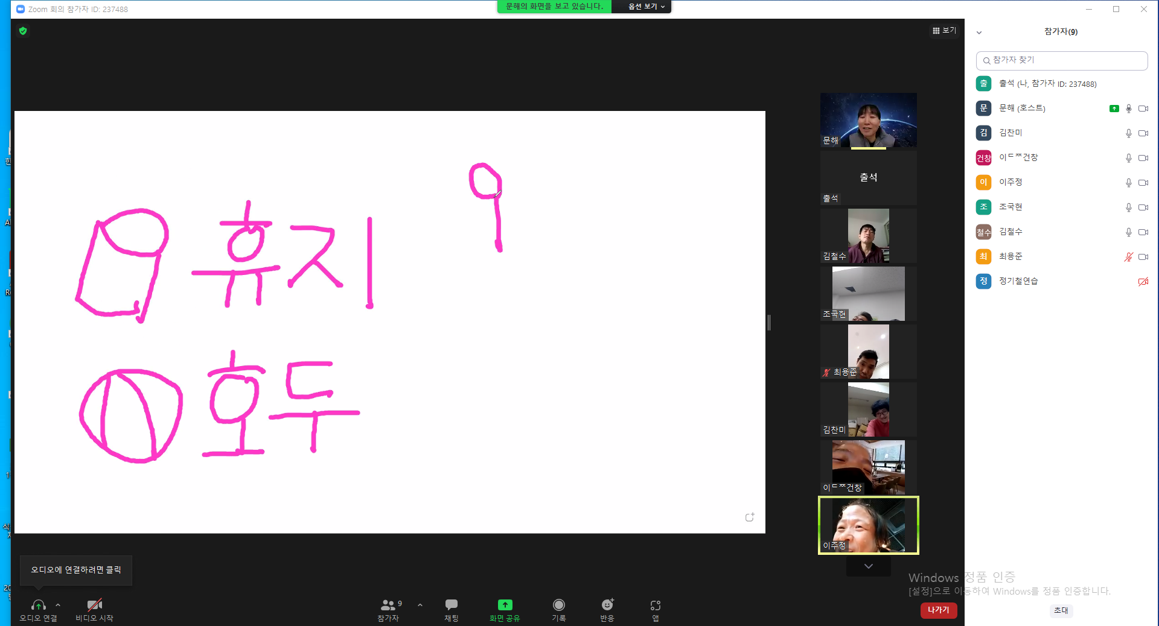This screenshot has height=626, width=1159.
Task: Expand participants options caret next to 참가자
Action: pyautogui.click(x=420, y=605)
